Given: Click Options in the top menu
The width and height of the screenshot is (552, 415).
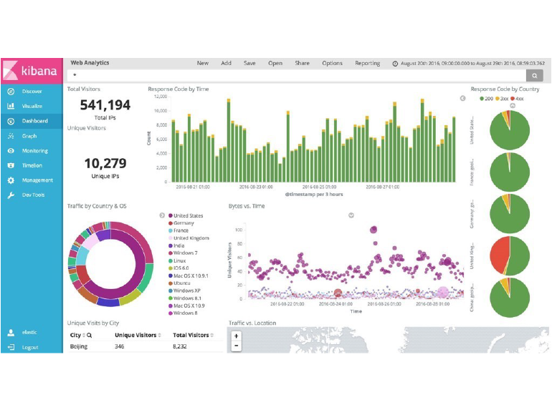Looking at the screenshot, I should tap(332, 63).
